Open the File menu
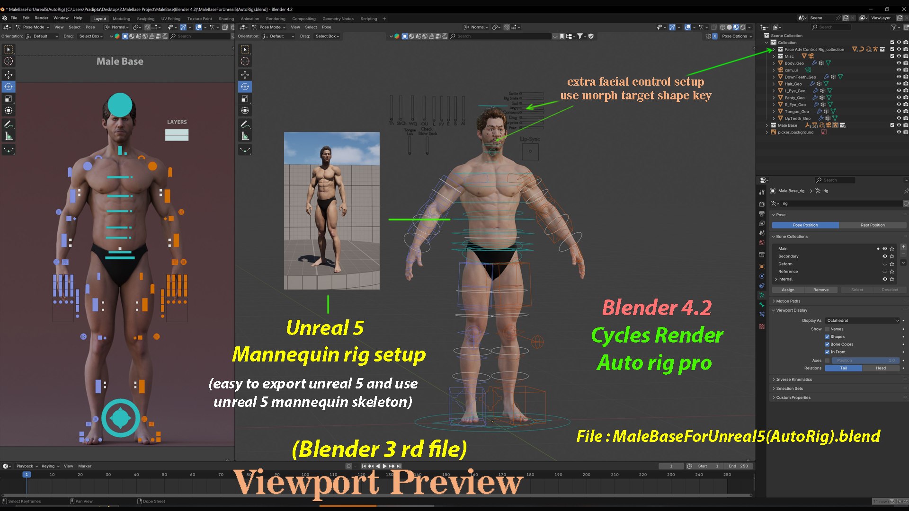The height and width of the screenshot is (511, 909). coord(14,18)
